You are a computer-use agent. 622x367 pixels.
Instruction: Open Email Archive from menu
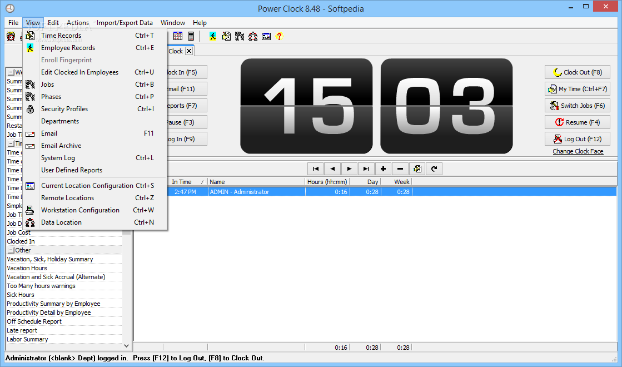(95, 146)
